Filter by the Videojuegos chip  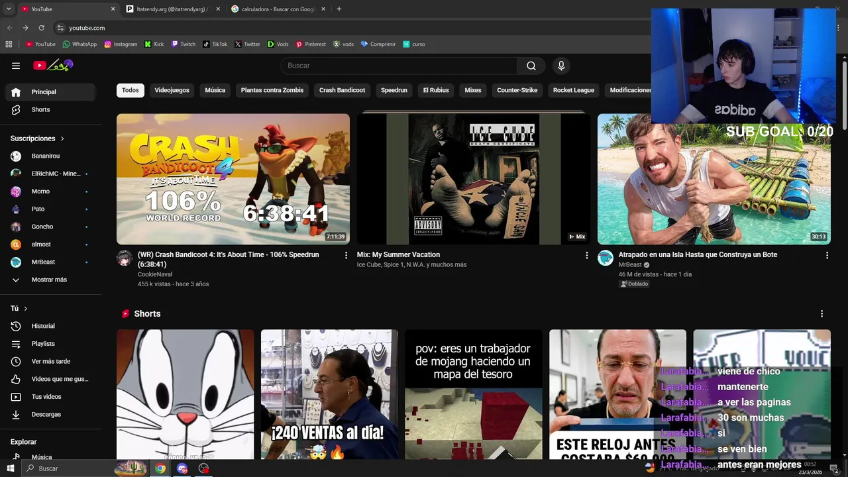coord(172,90)
